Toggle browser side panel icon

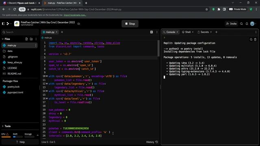coord(224,9)
